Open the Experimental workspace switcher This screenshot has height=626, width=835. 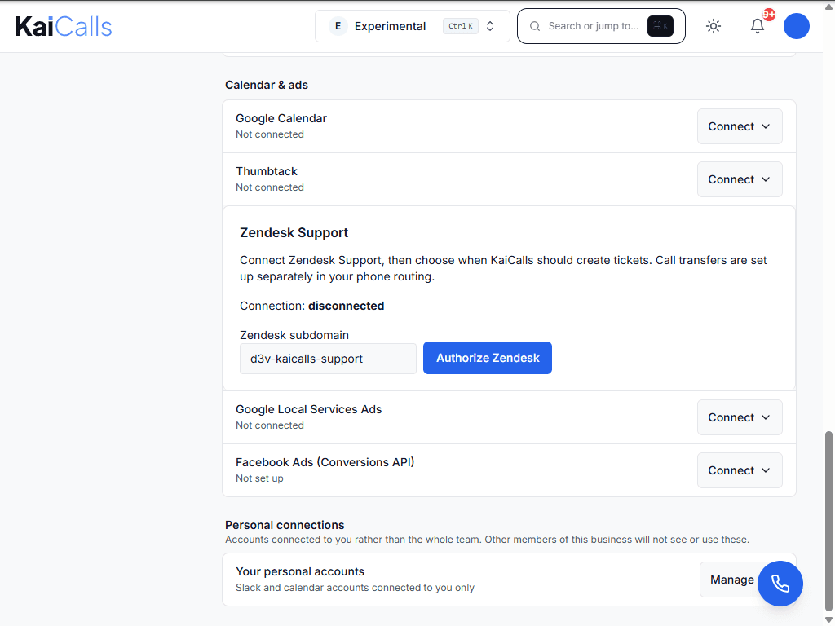(412, 26)
